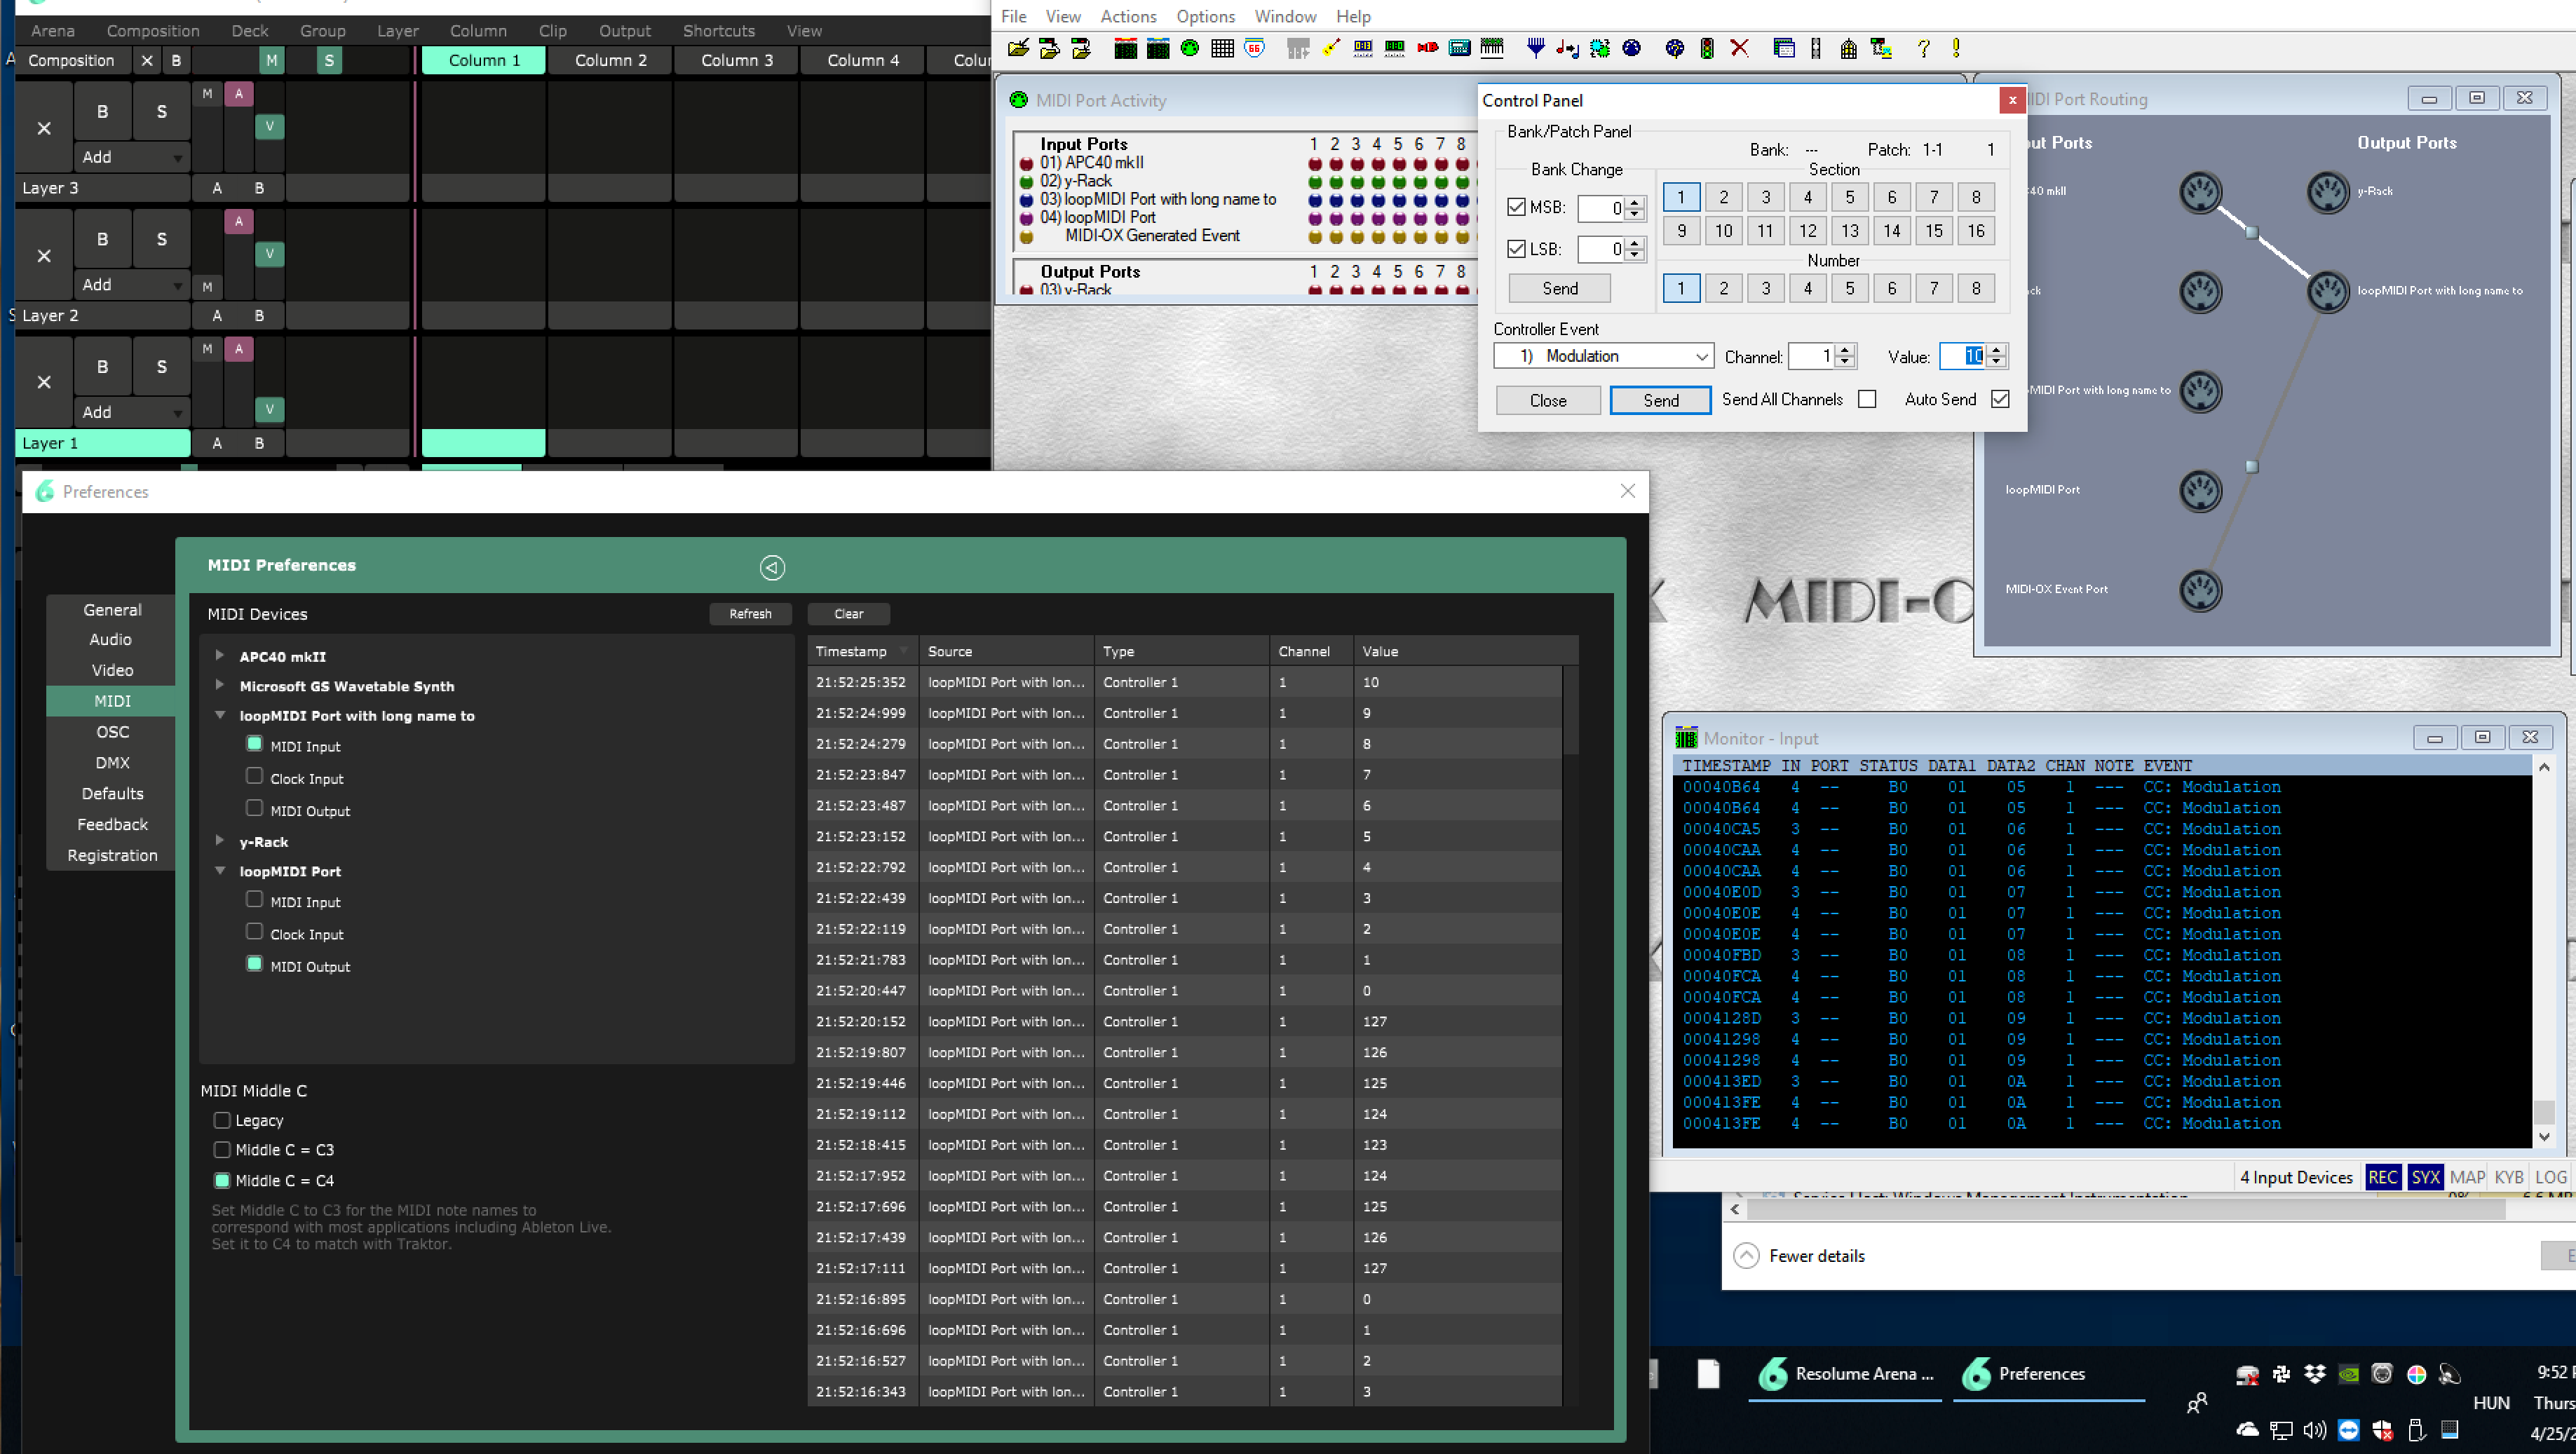The image size is (2576, 1454).
Task: Click the Refresh MIDI devices button
Action: coord(750,614)
